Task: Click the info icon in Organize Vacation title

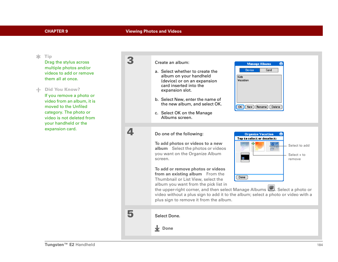Action: [281, 134]
